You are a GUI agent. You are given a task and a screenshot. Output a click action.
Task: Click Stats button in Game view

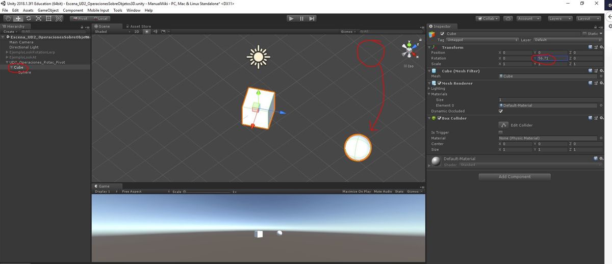click(x=399, y=192)
